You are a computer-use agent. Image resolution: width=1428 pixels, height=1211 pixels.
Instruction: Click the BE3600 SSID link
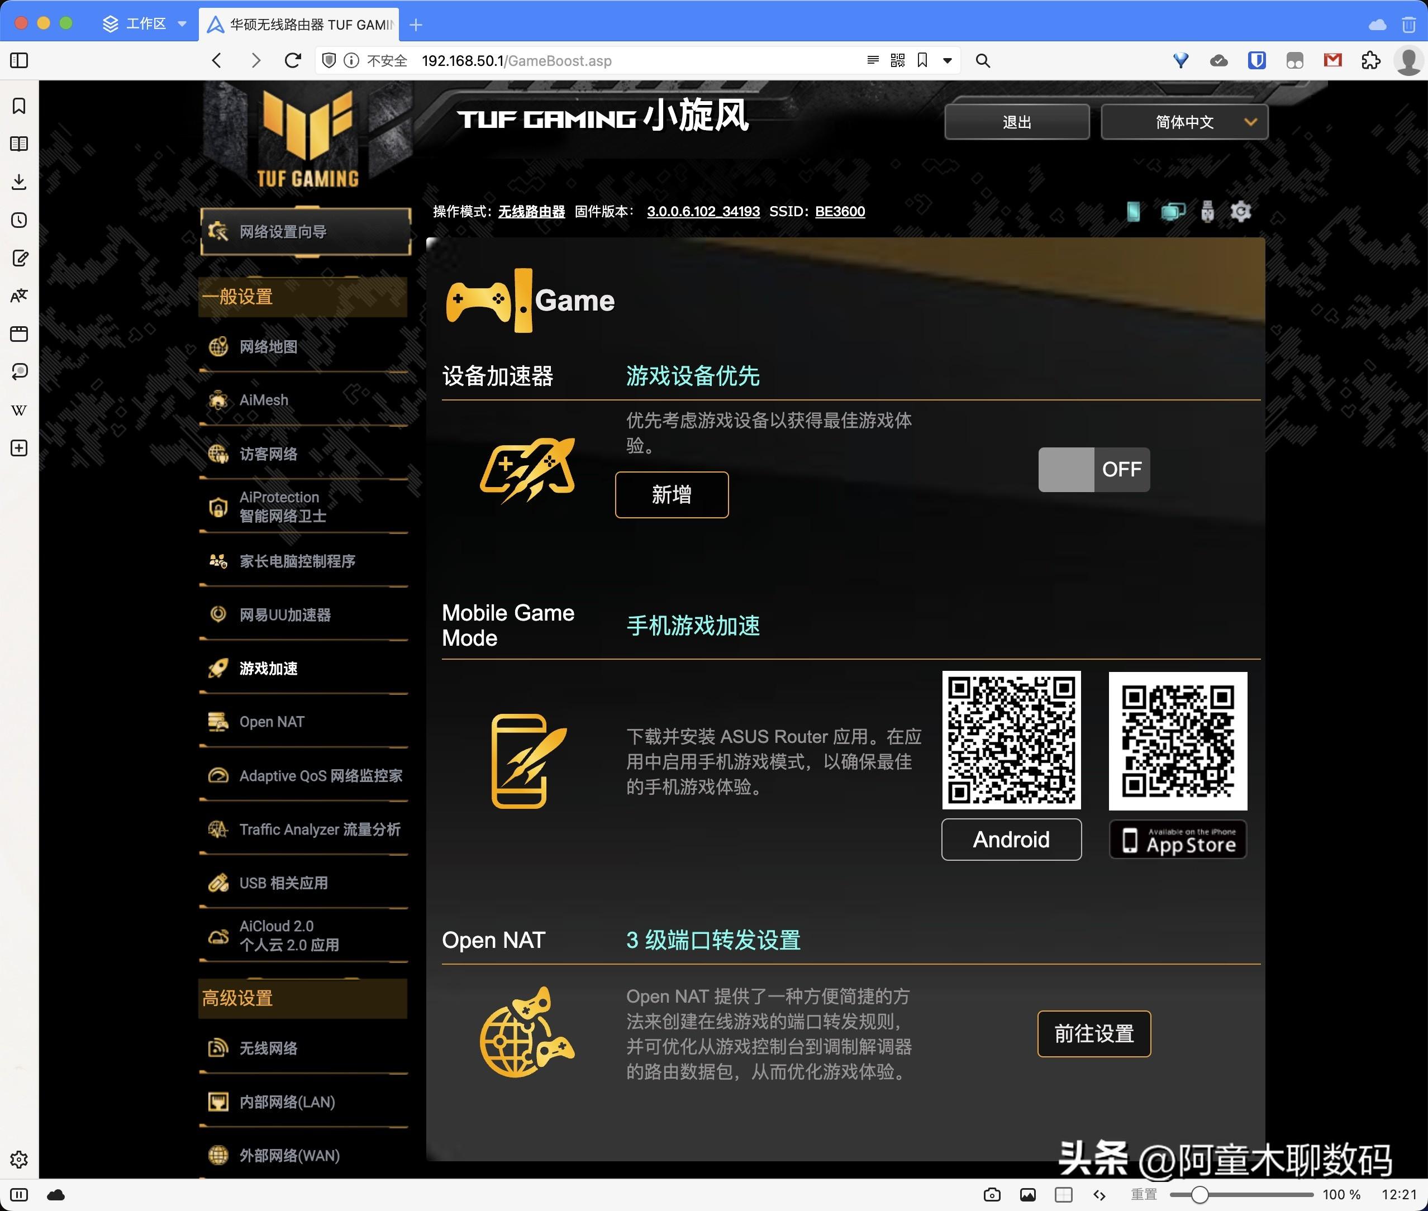(840, 212)
